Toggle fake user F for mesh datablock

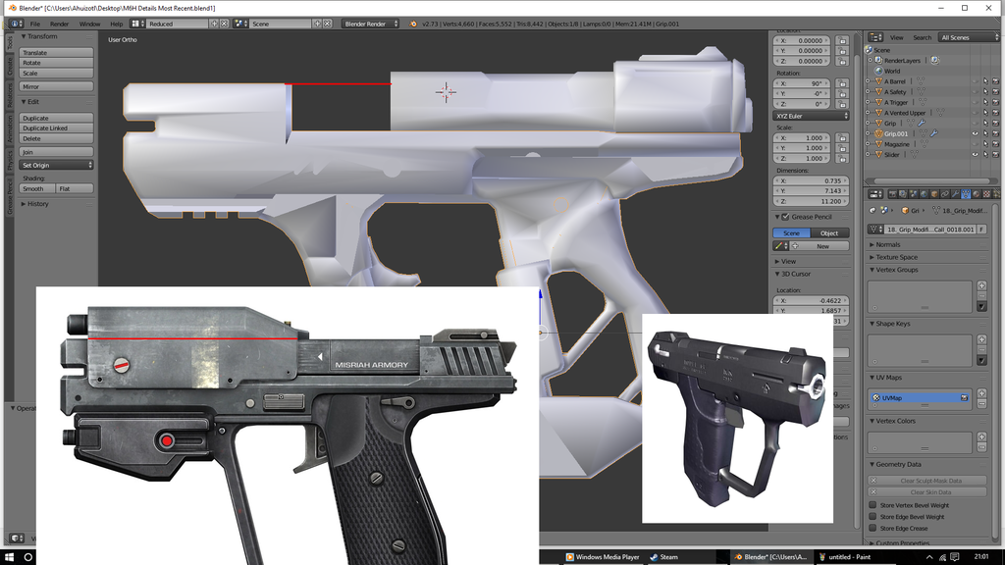click(x=981, y=230)
